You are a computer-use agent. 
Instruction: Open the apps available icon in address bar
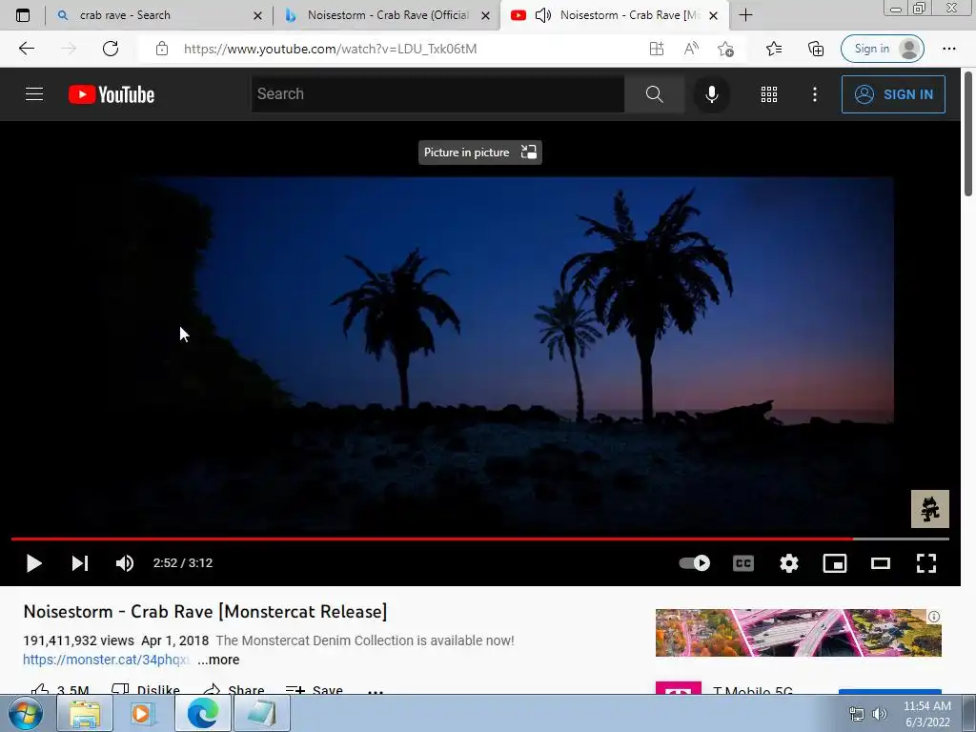point(656,49)
